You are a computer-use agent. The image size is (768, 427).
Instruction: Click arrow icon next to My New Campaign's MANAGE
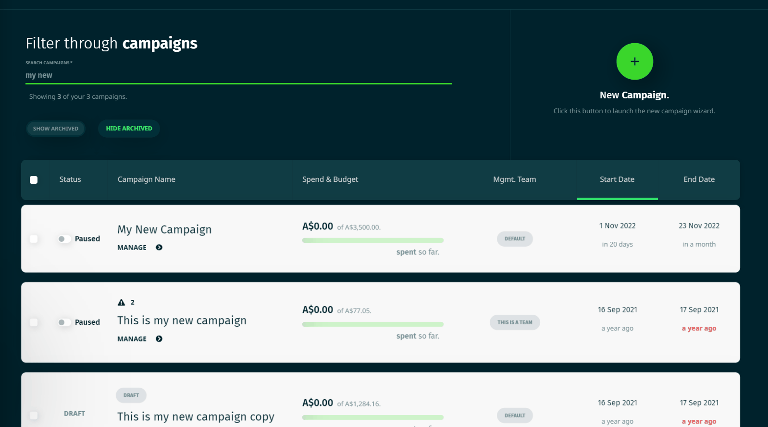tap(159, 248)
